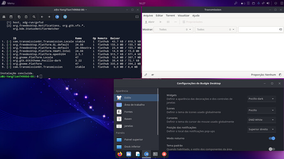Click the lifebuoy help icon in terminal toolbar
Image resolution: width=284 pixels, height=159 pixels.
click(x=65, y=17)
